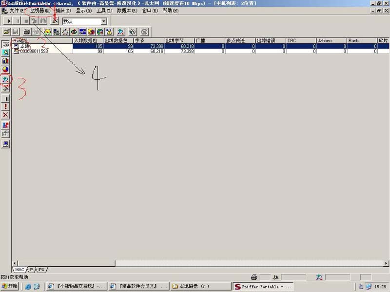Click the 开始 Start button on taskbar
390x292 pixels.
coord(10,286)
